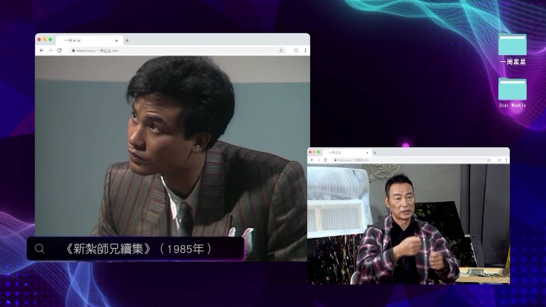Image resolution: width=546 pixels, height=307 pixels.
Task: Open the kebab menu in the small browser window
Action: 506,160
